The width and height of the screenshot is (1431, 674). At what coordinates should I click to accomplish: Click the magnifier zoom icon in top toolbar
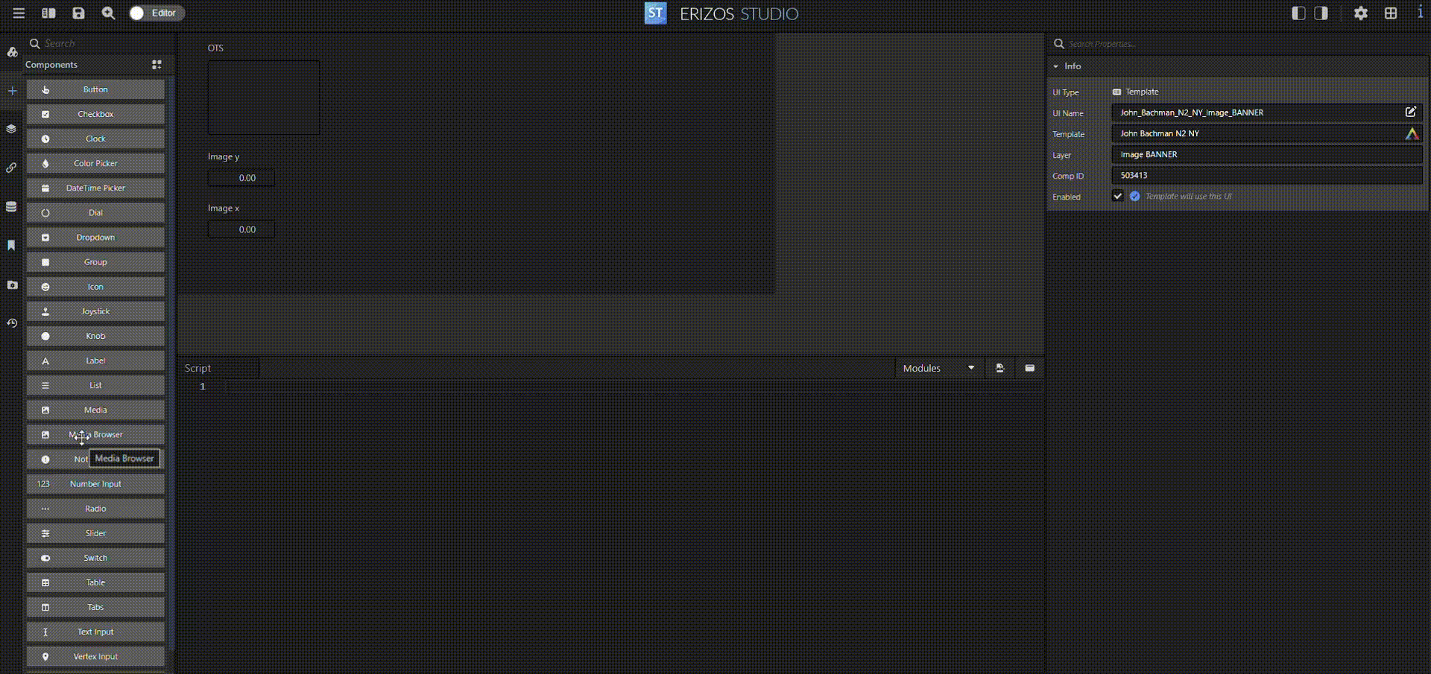pos(108,13)
